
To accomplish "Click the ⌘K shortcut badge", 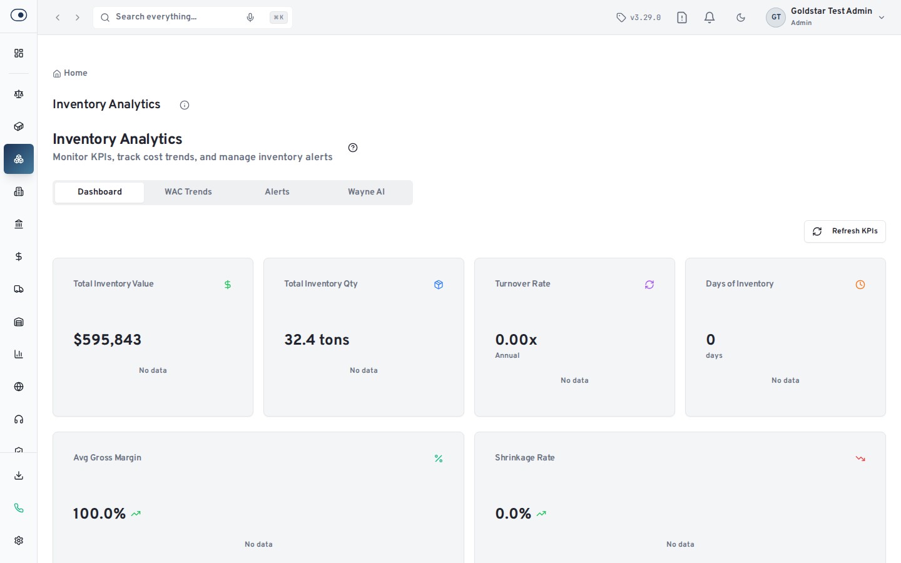I will pos(278,18).
